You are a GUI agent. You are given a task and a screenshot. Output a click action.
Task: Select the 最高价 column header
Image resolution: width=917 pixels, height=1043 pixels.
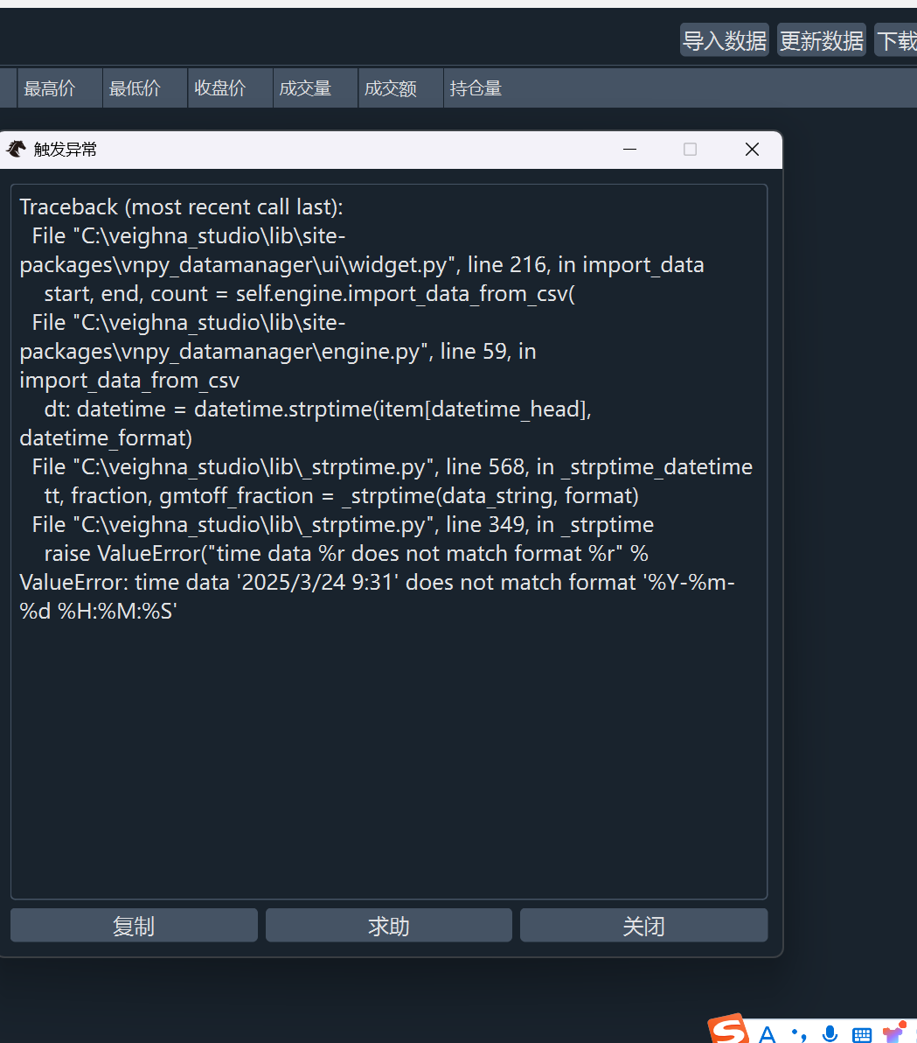pyautogui.click(x=59, y=87)
